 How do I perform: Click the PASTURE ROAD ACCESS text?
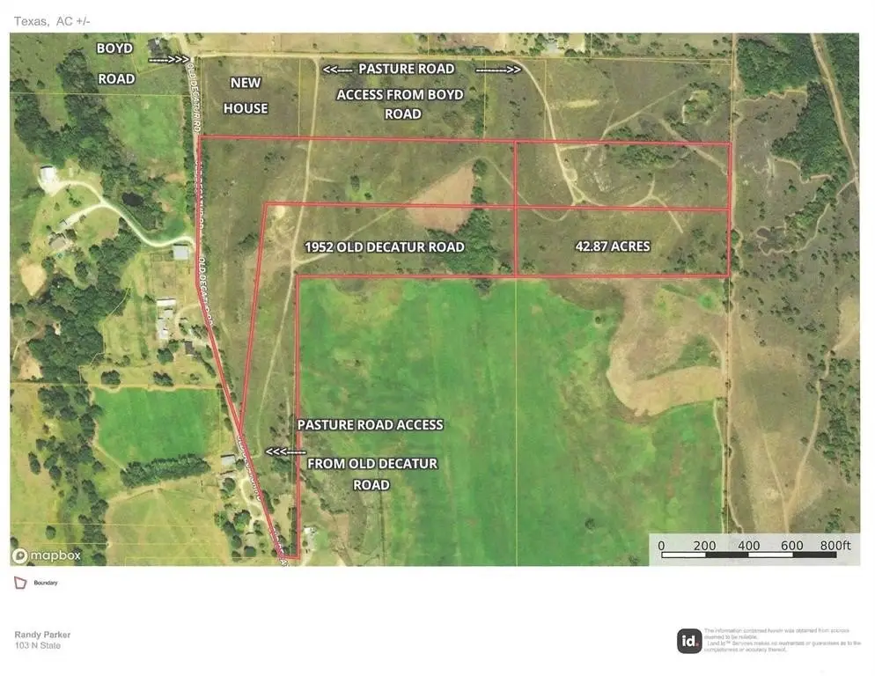(x=370, y=424)
